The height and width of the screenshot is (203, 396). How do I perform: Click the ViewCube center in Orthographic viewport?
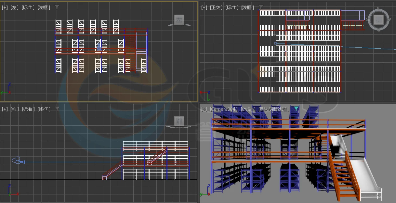(x=378, y=19)
